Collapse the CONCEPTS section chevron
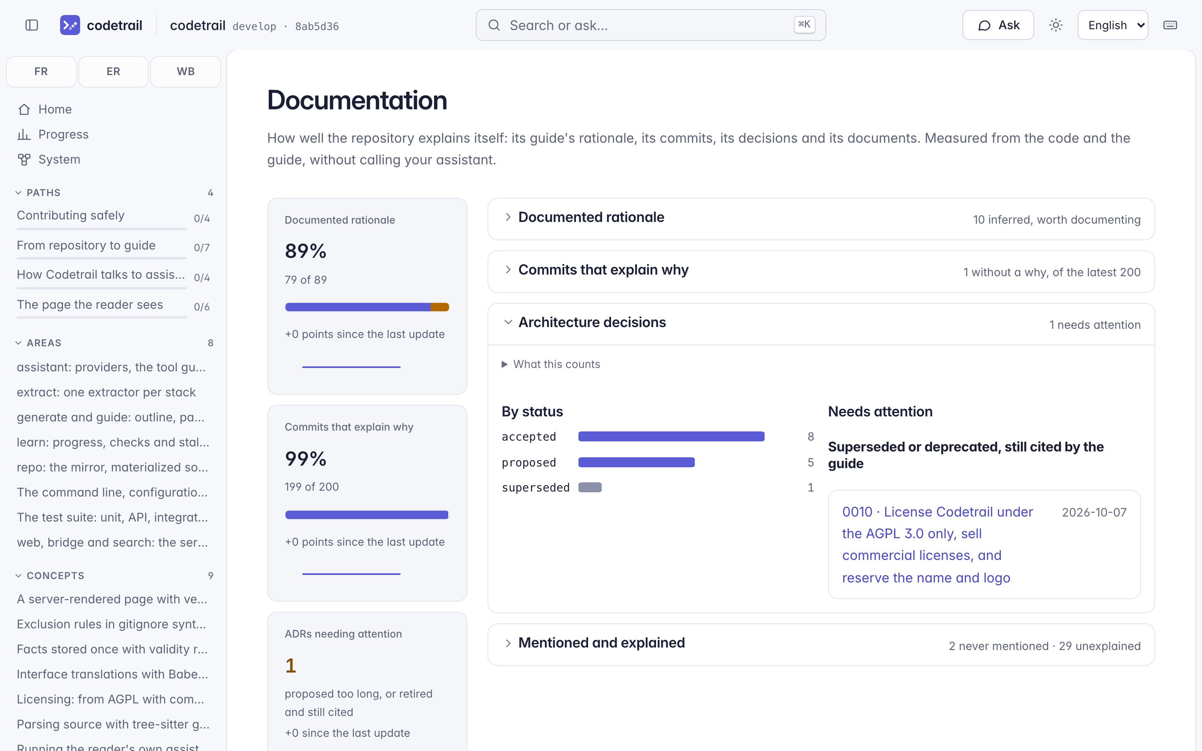The image size is (1202, 751). (x=18, y=576)
